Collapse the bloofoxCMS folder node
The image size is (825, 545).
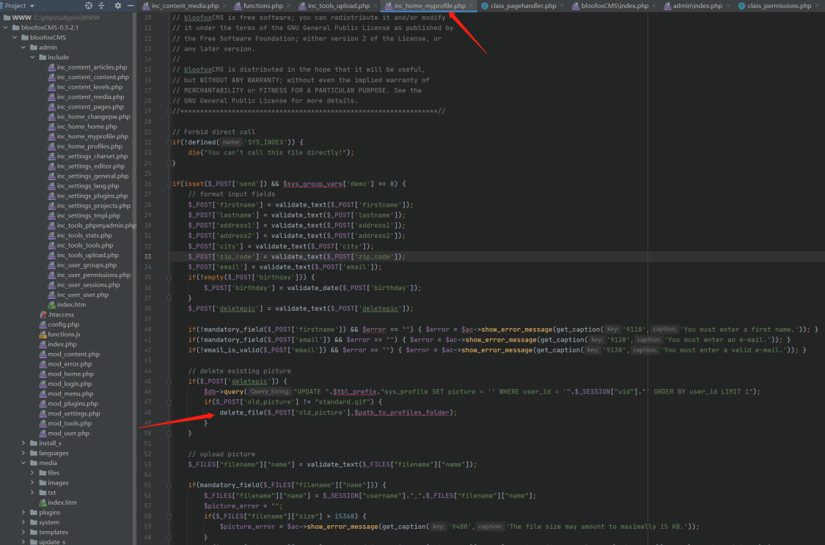click(x=15, y=37)
